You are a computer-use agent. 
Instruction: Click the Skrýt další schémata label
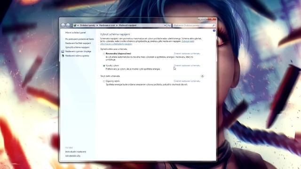point(110,76)
